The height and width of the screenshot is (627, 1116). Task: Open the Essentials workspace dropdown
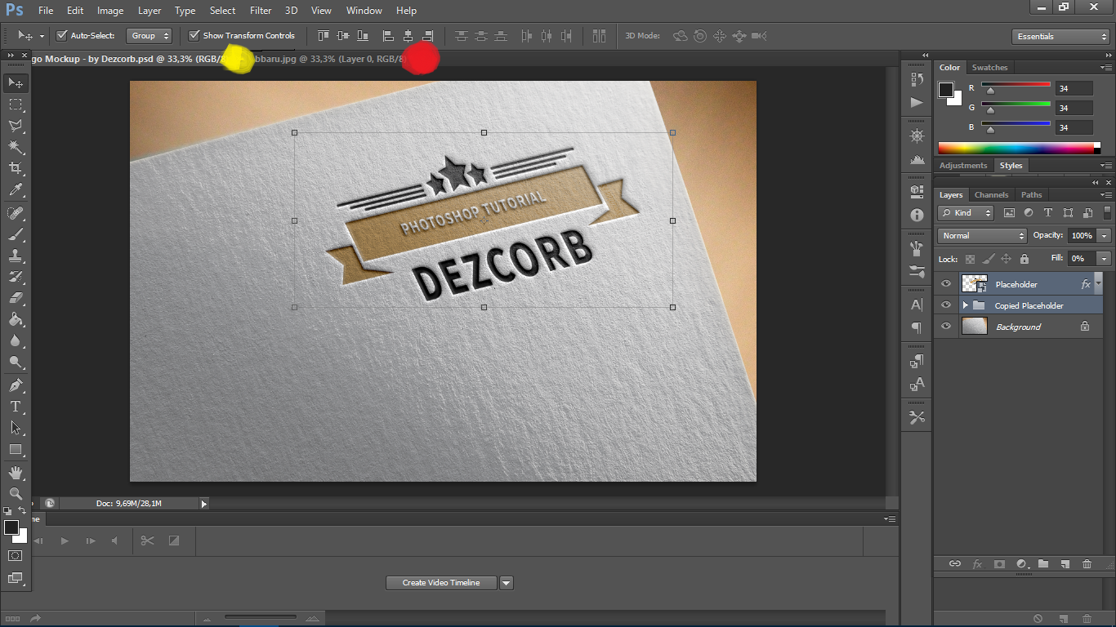1060,36
